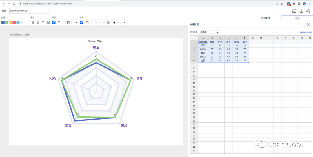Open the title text style T icon
Viewport: 313px width, 157px height.
point(59,22)
